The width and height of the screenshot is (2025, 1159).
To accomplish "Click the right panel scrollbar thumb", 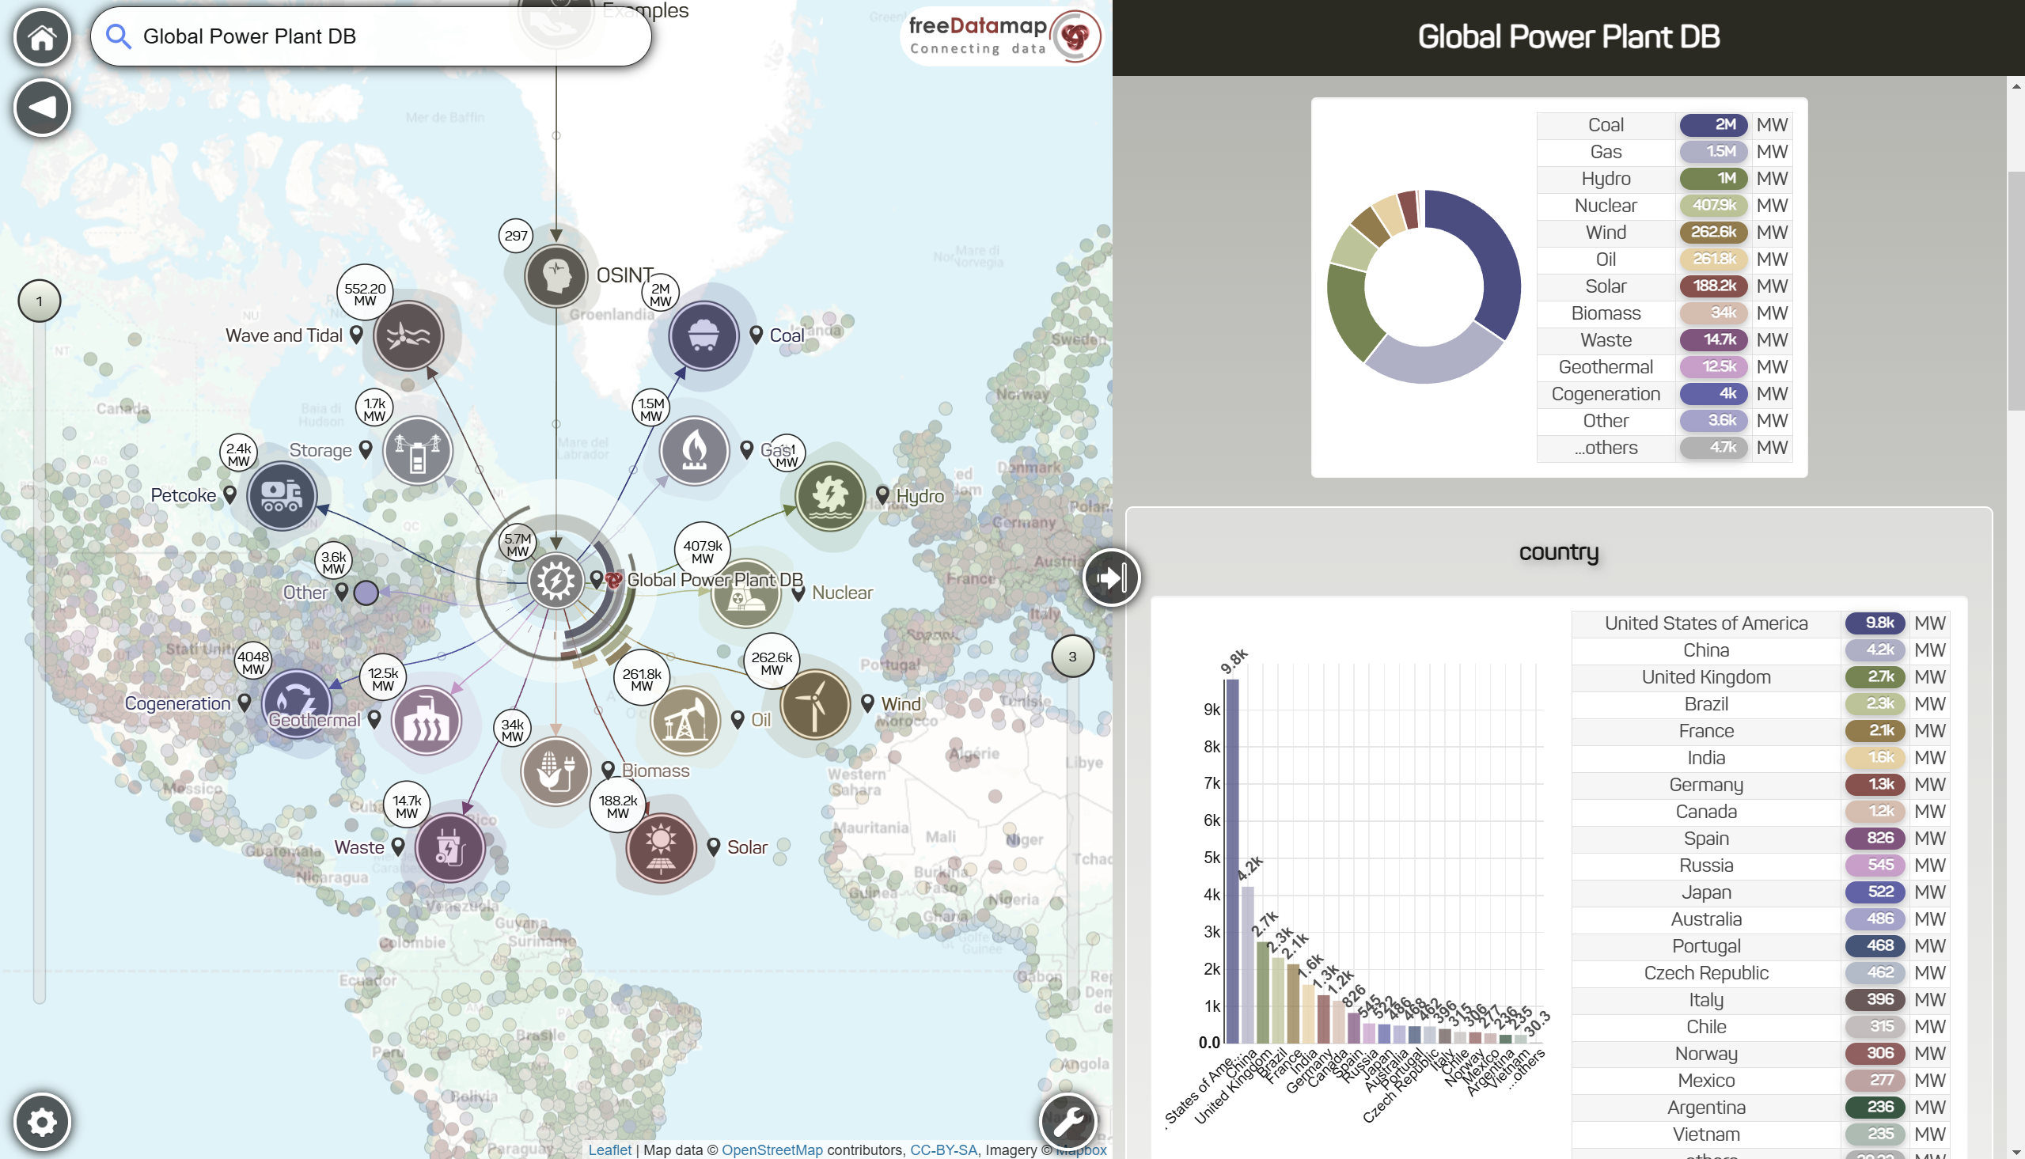I will click(x=2016, y=290).
